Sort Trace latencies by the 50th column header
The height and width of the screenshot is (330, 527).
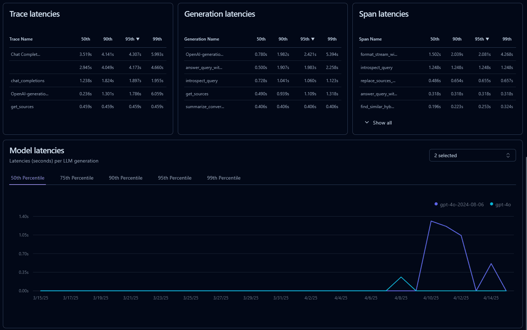(85, 39)
